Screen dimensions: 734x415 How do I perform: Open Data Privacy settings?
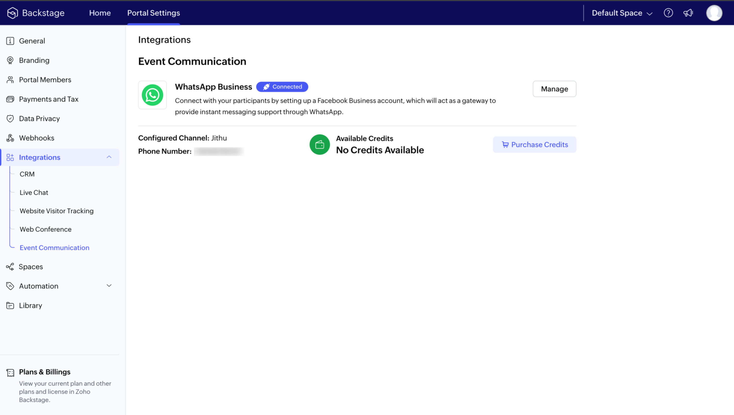tap(39, 118)
